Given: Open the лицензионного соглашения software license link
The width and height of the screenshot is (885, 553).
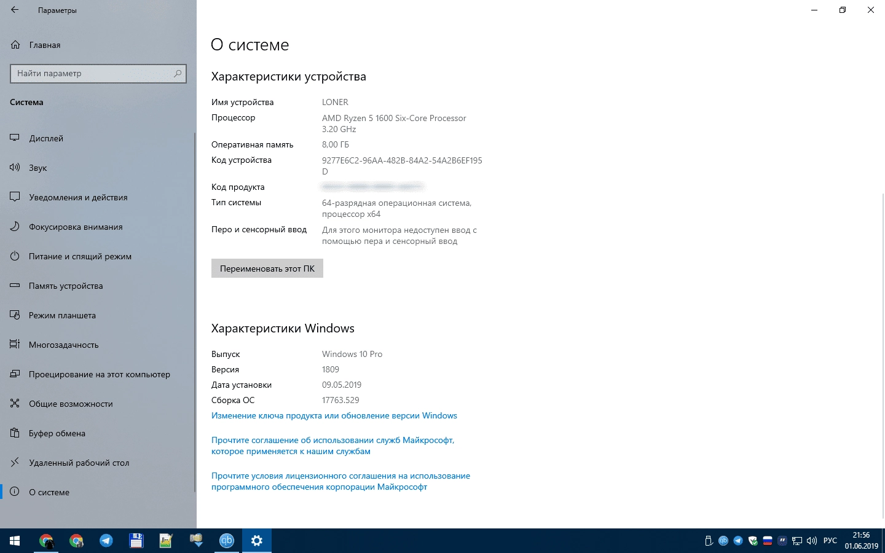Looking at the screenshot, I should pyautogui.click(x=340, y=481).
